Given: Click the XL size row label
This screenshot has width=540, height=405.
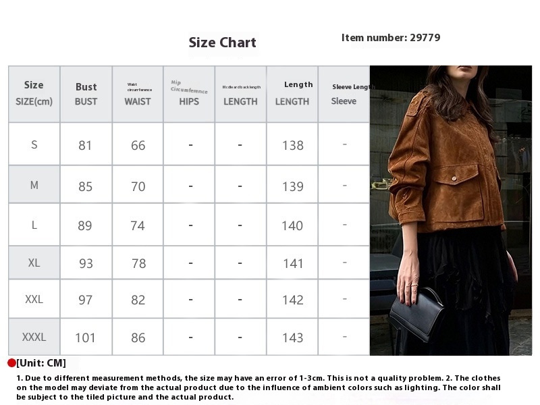Looking at the screenshot, I should [34, 263].
